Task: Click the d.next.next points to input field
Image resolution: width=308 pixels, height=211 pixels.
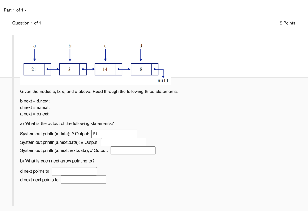Action: pos(83,179)
